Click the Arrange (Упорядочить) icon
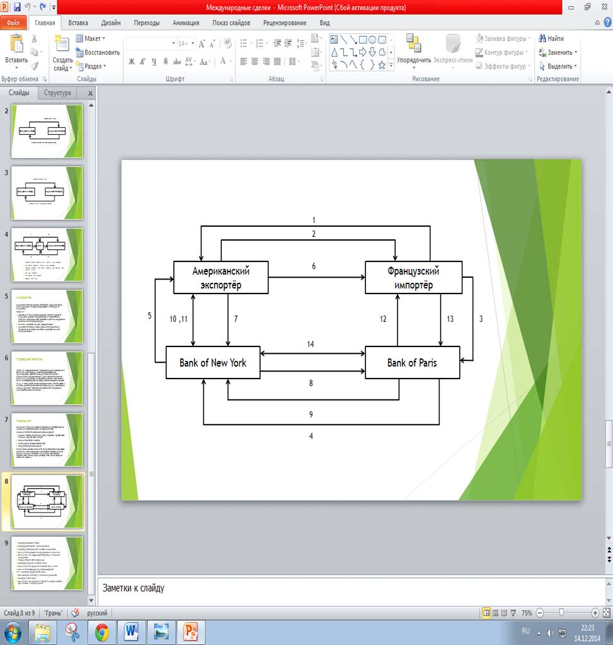The image size is (613, 645). [413, 45]
